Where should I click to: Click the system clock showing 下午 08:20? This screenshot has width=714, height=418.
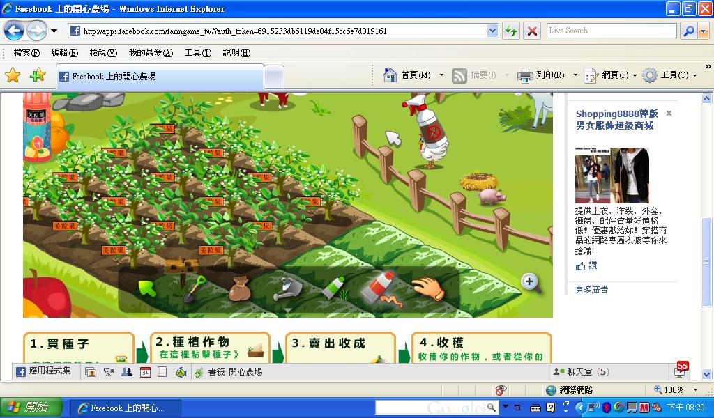[x=686, y=408]
